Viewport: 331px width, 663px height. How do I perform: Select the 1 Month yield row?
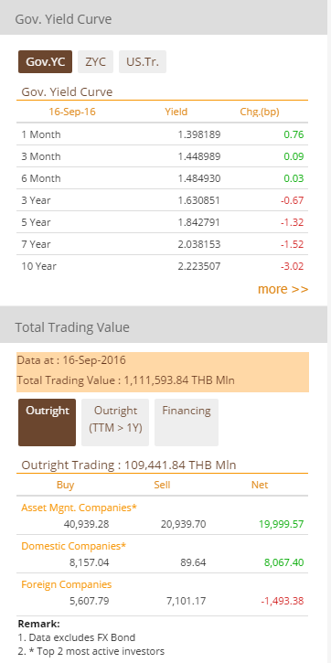163,134
